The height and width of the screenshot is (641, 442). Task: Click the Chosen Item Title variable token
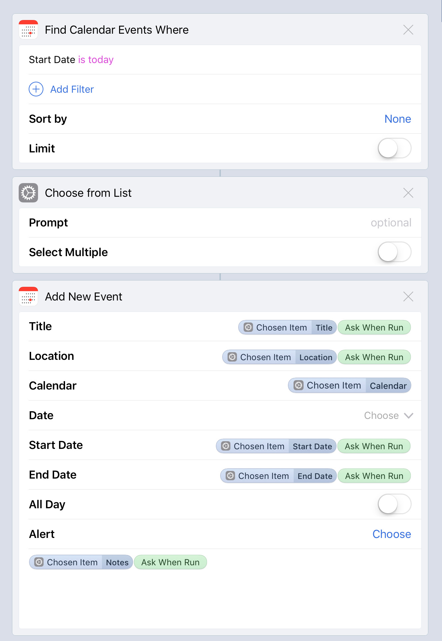(x=287, y=328)
